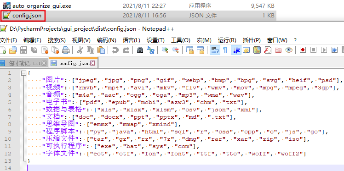
Task: Open the Function List panel icon
Action: point(268,50)
